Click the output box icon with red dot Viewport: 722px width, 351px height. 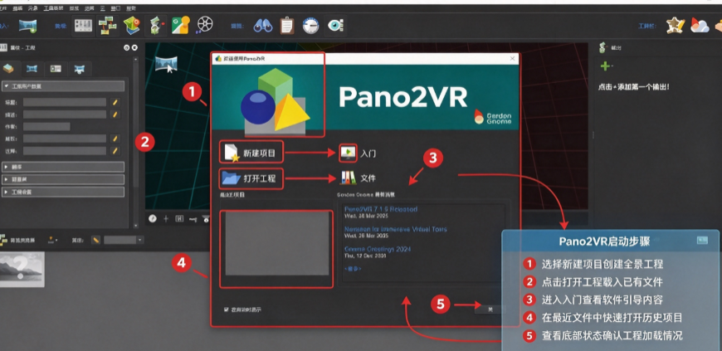click(x=156, y=26)
